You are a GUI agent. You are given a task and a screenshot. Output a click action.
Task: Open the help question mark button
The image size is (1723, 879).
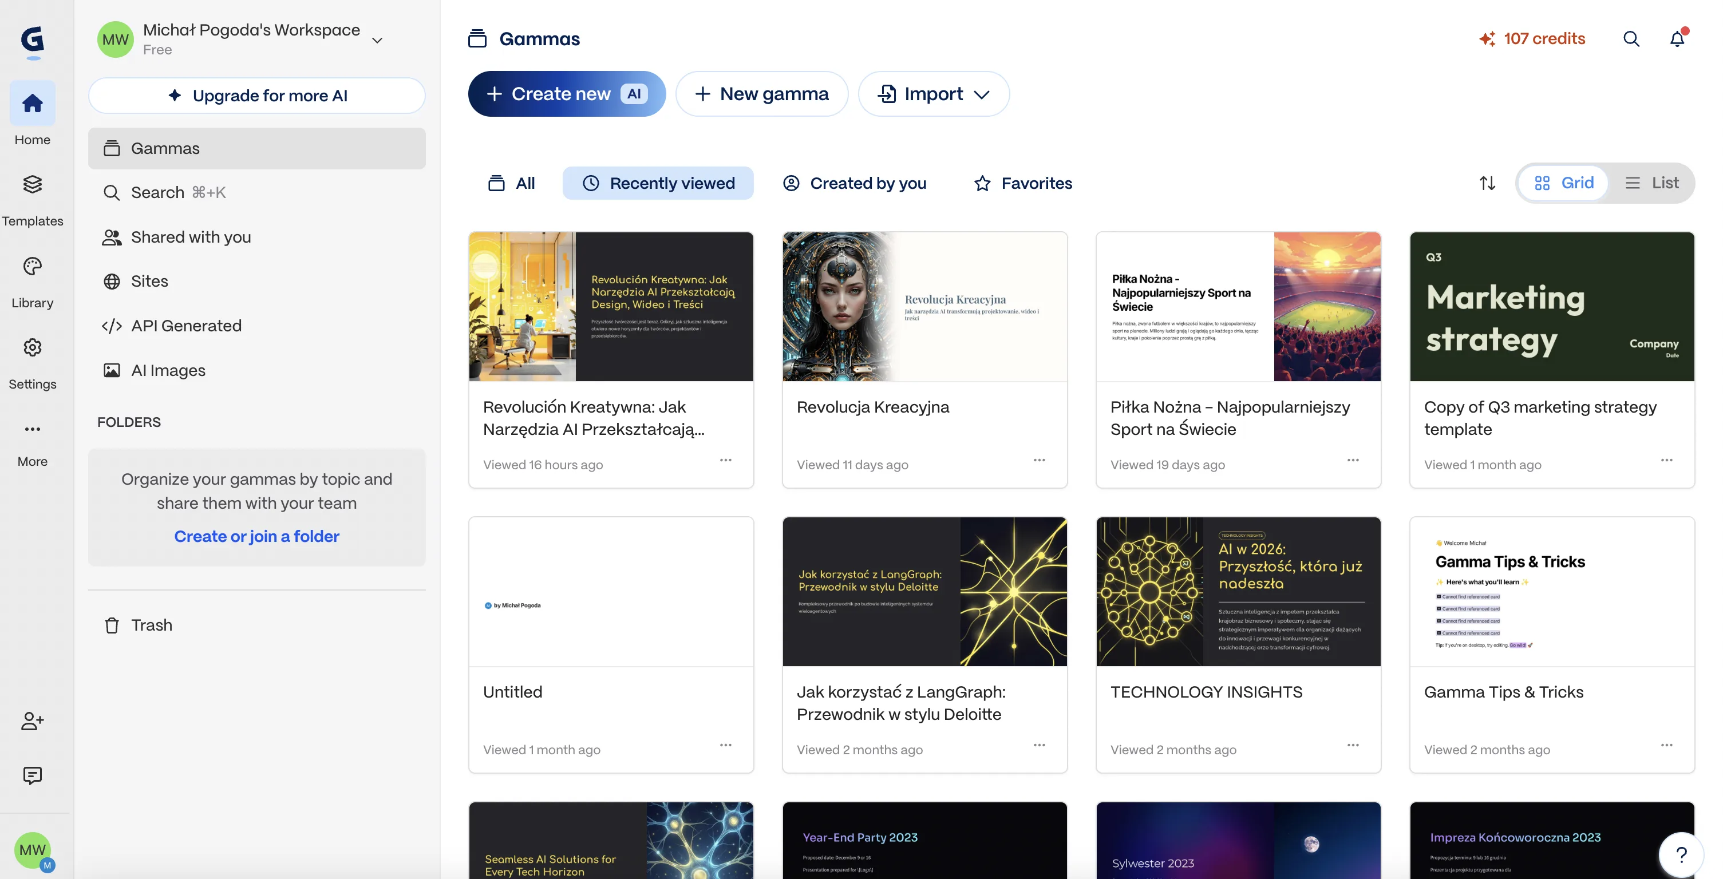click(x=1682, y=854)
